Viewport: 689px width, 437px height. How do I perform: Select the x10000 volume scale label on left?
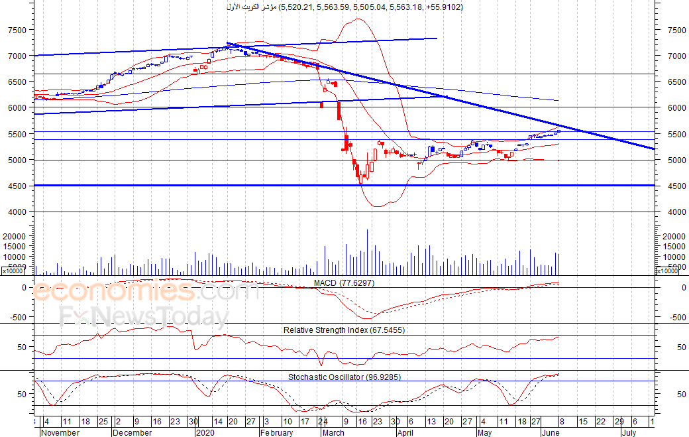(x=14, y=271)
